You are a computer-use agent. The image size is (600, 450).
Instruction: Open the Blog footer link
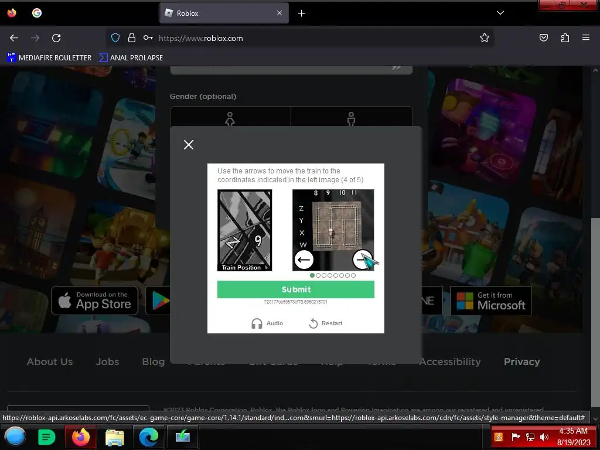coord(153,362)
